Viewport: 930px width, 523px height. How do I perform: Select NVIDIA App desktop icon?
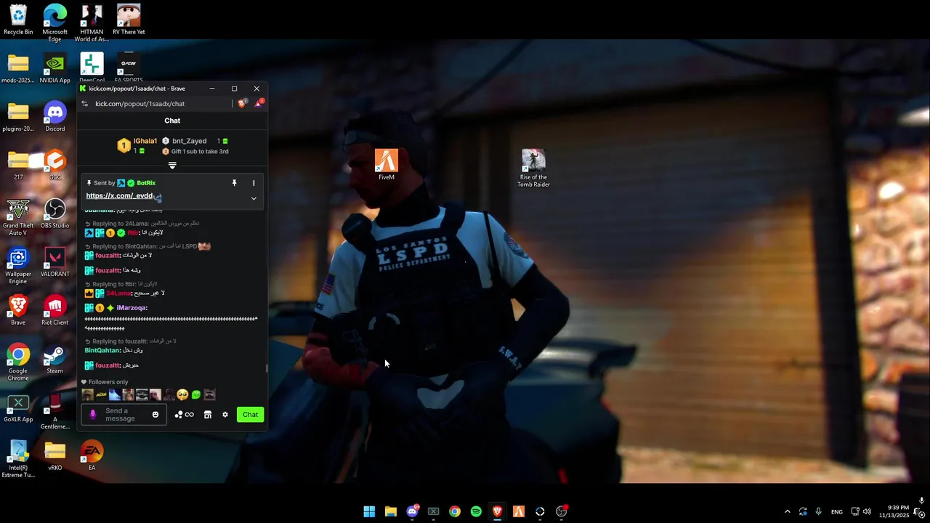pyautogui.click(x=54, y=68)
